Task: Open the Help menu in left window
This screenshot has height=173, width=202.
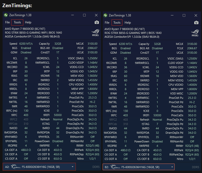Action: (28, 22)
